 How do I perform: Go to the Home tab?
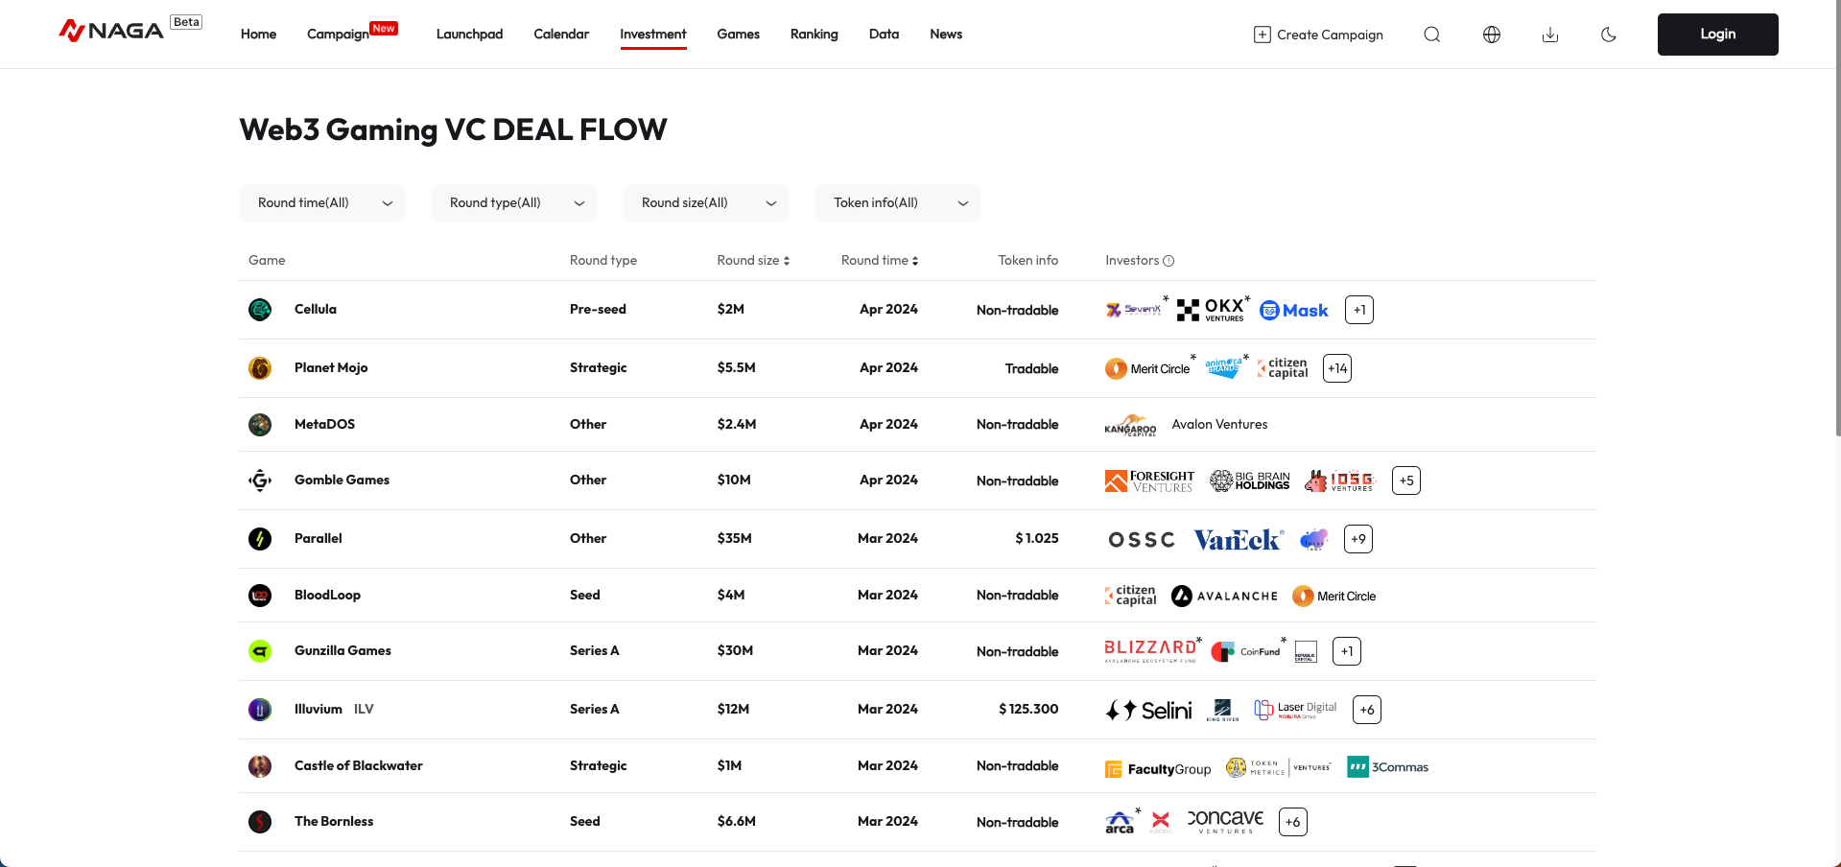point(258,35)
